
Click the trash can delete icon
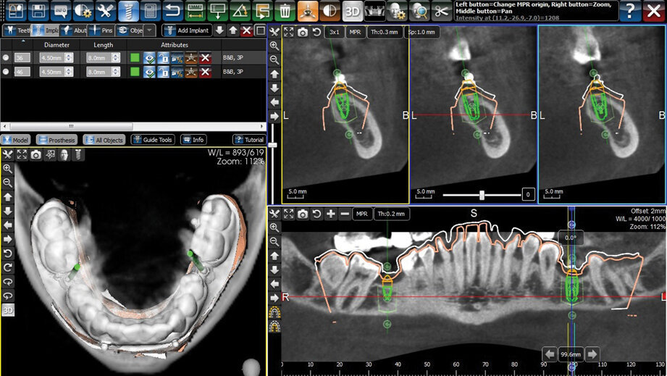click(285, 11)
